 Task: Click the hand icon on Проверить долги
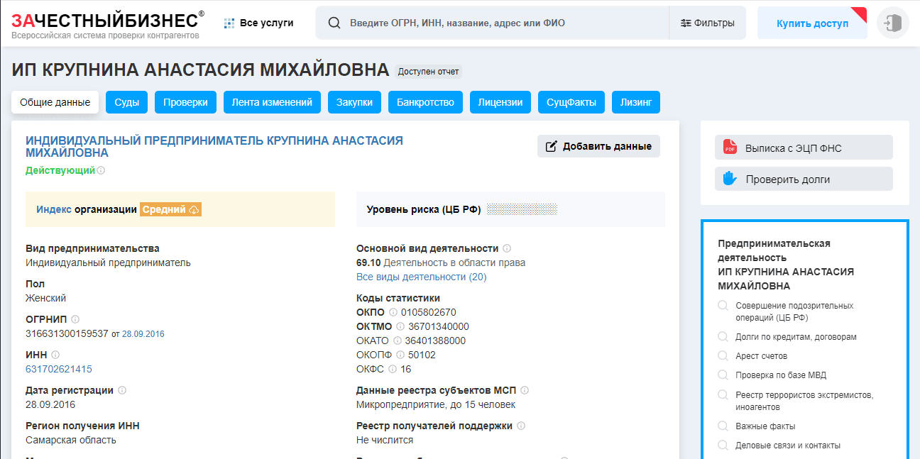pos(728,179)
